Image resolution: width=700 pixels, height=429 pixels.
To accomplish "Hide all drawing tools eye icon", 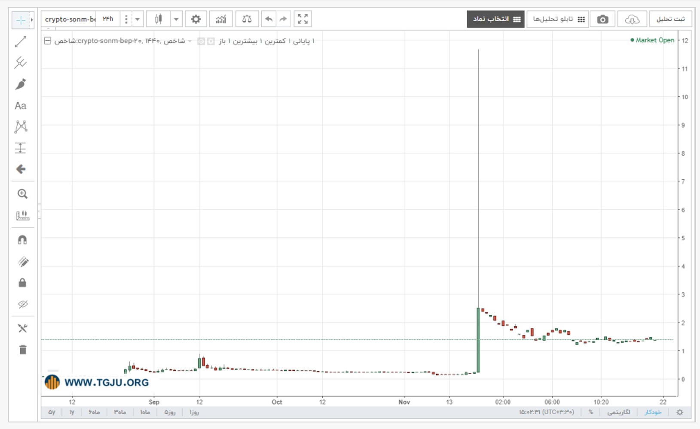I will pos(22,304).
